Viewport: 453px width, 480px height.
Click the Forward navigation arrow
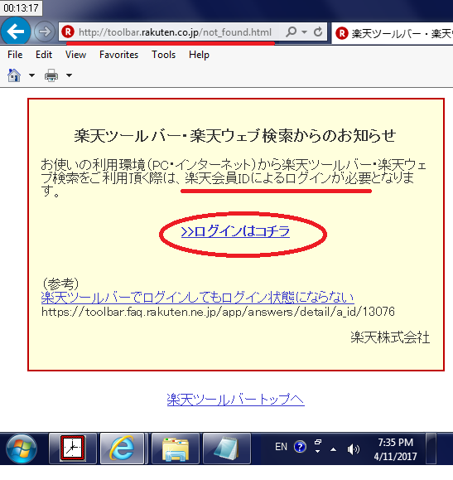(x=44, y=32)
